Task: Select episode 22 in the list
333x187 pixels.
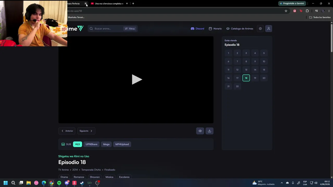Action: click(x=237, y=86)
